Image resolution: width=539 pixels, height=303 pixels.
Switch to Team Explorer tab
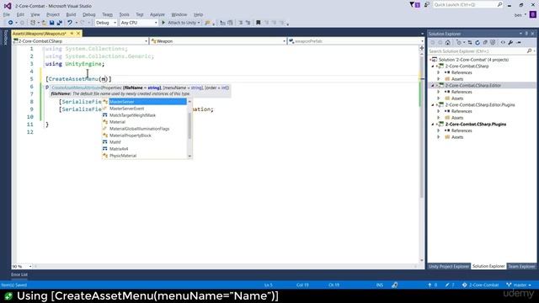tap(521, 266)
